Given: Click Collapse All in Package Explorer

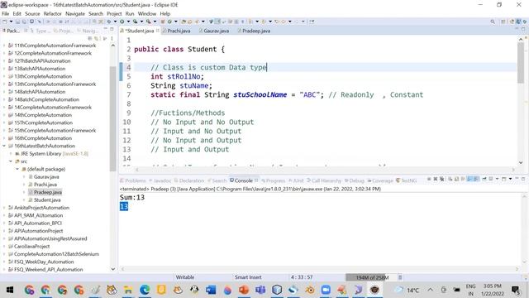Looking at the screenshot, I should (x=90, y=39).
